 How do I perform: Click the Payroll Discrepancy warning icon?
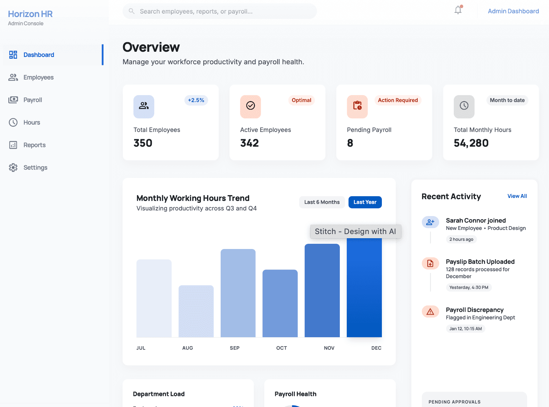[x=430, y=312]
